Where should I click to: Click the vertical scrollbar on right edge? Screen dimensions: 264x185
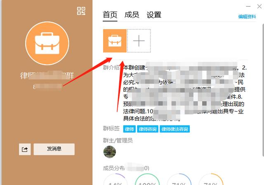click(x=262, y=82)
